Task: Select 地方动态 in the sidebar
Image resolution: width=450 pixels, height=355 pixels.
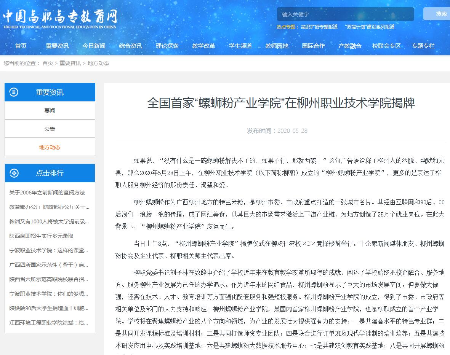Action: tap(50, 147)
